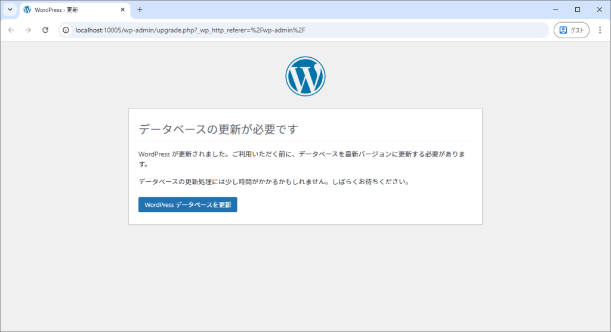Focus the localhost URL address field
The image size is (611, 332).
[298, 30]
